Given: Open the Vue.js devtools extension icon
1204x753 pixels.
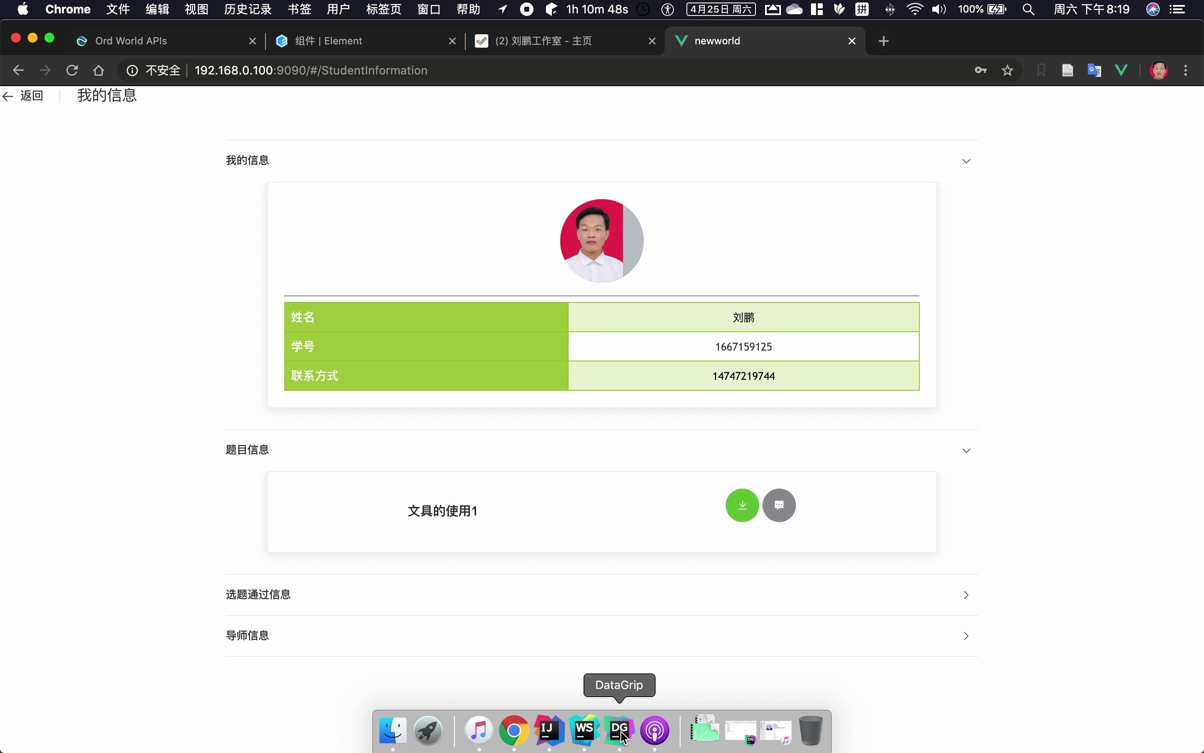Looking at the screenshot, I should click(x=1121, y=70).
